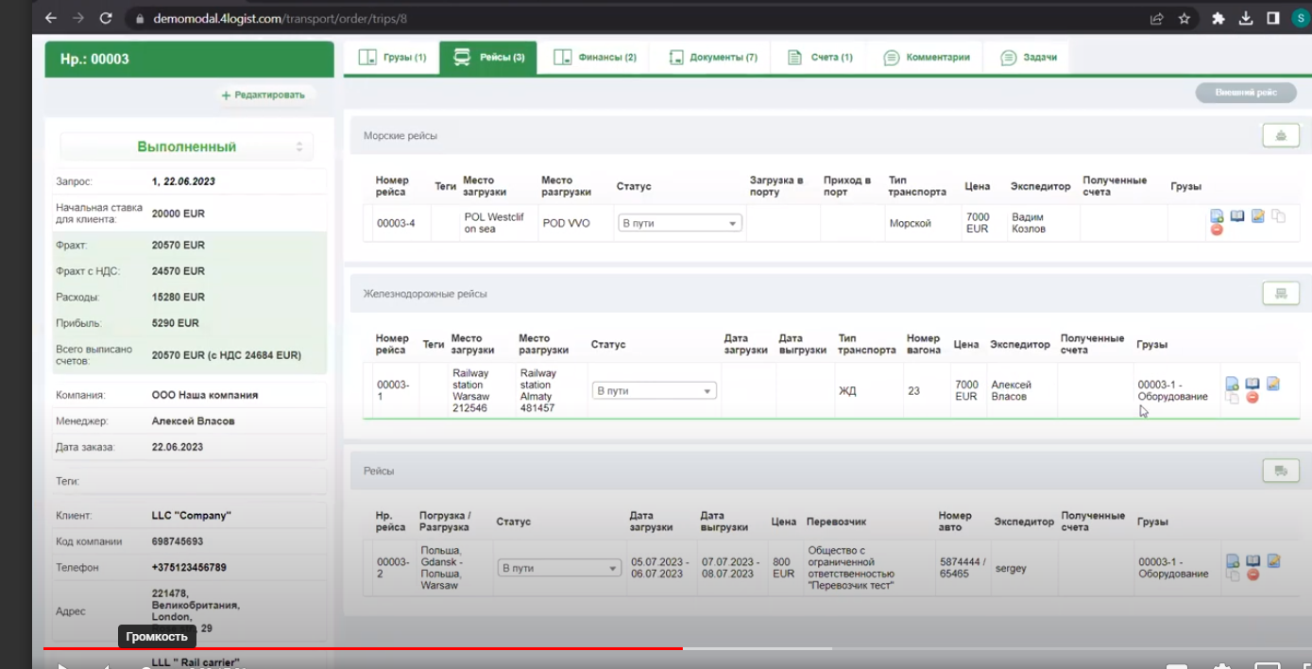Copy sea trip 00003-4
The image size is (1312, 669).
coord(1279,216)
